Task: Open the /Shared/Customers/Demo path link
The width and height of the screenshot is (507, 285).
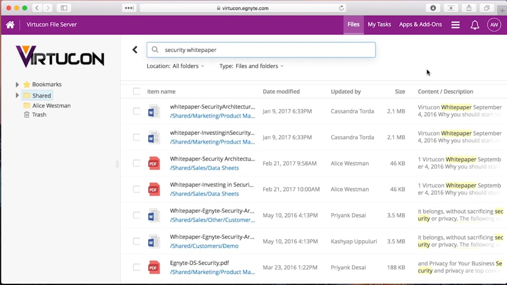Action: point(204,246)
